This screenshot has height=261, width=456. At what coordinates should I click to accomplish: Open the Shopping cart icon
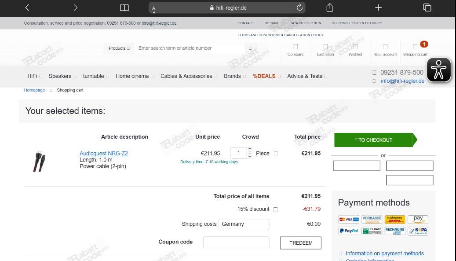tap(415, 47)
